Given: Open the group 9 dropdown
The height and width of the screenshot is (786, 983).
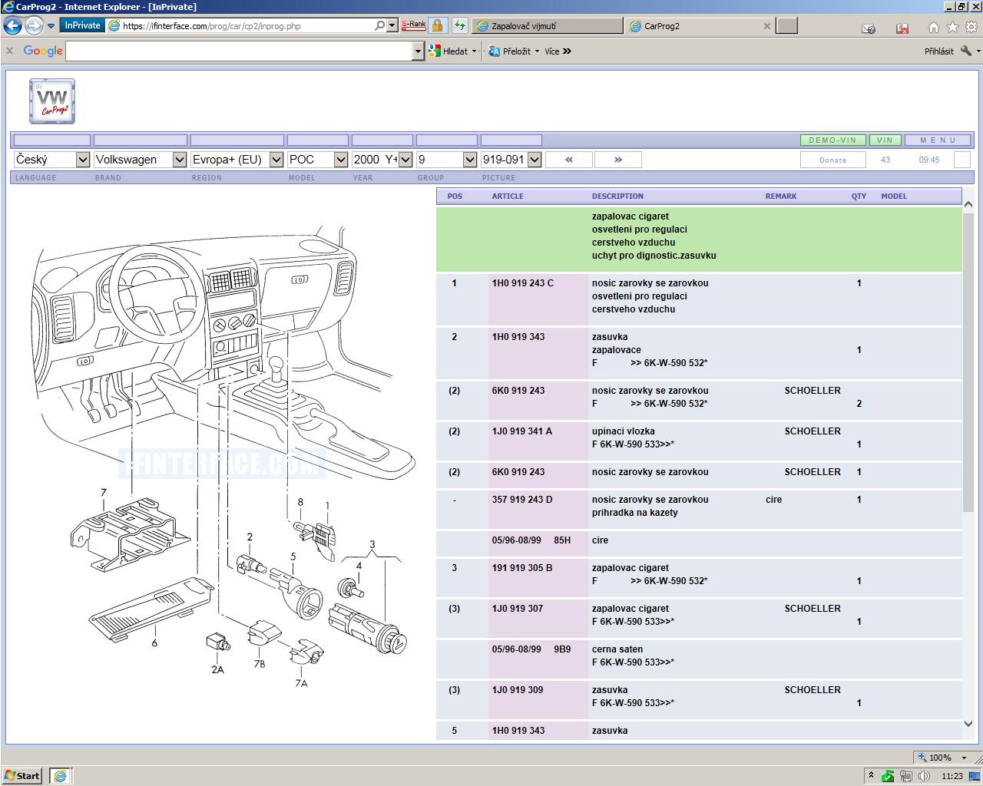Looking at the screenshot, I should click(447, 160).
